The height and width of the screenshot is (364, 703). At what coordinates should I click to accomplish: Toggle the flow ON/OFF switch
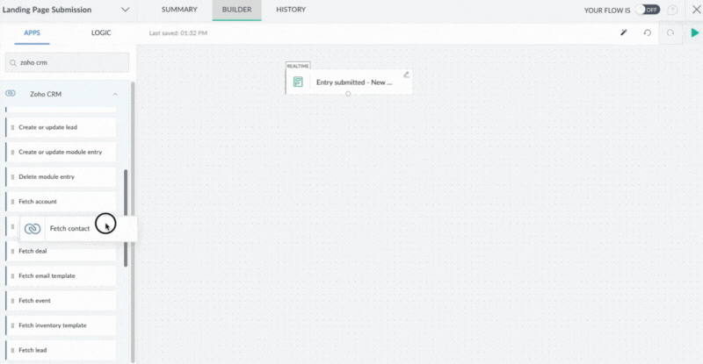click(648, 10)
